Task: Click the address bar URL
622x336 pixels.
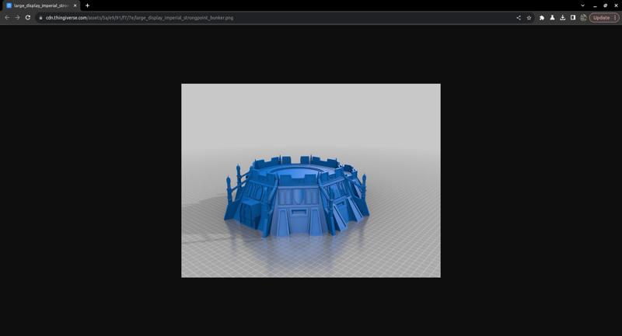Action: 139,18
